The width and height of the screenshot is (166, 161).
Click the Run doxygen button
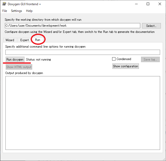coord(15,60)
